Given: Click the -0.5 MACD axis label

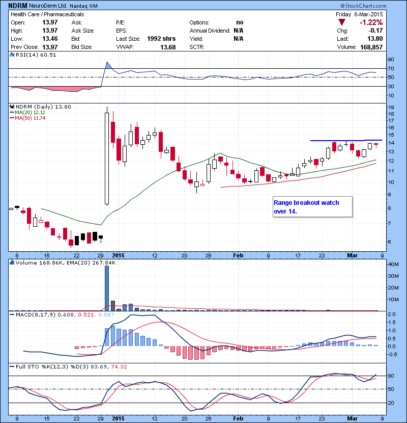Looking at the screenshot, I should 391,355.
